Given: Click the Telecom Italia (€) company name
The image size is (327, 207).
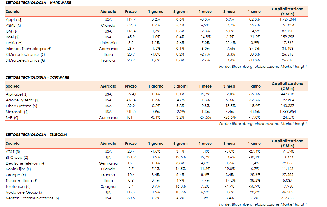Looking at the screenshot, I should (22, 181).
